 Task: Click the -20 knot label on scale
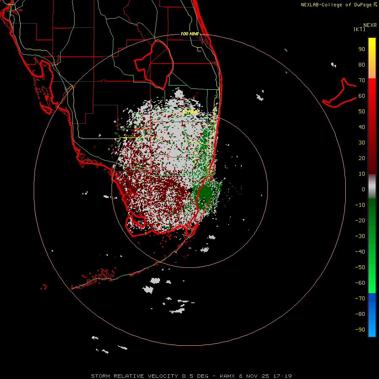click(x=360, y=220)
